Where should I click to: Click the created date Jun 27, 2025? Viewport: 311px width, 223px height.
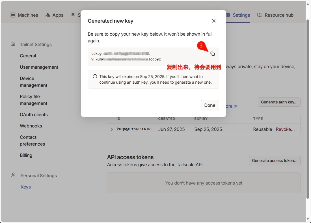[171, 129]
